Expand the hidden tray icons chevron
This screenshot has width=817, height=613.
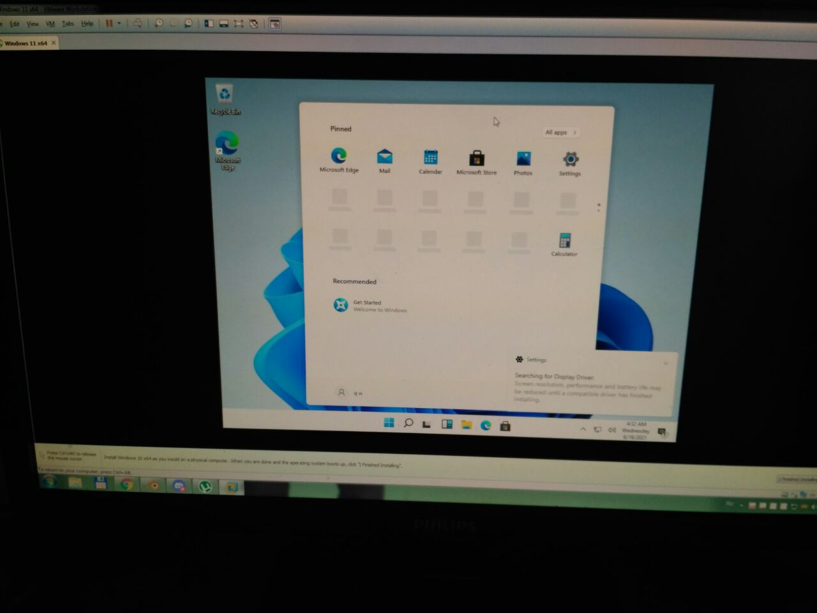[x=583, y=429]
